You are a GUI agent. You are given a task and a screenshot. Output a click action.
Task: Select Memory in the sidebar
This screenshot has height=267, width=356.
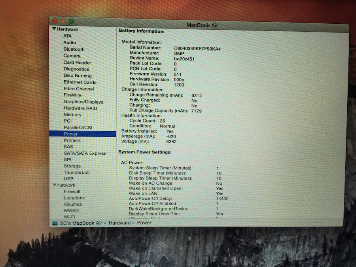(x=73, y=115)
